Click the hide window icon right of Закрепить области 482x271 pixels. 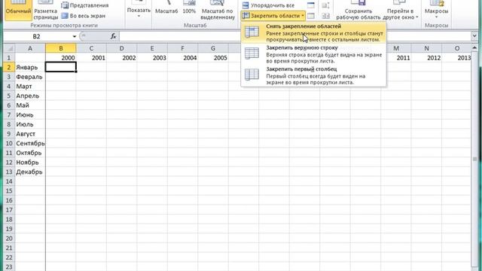311,16
